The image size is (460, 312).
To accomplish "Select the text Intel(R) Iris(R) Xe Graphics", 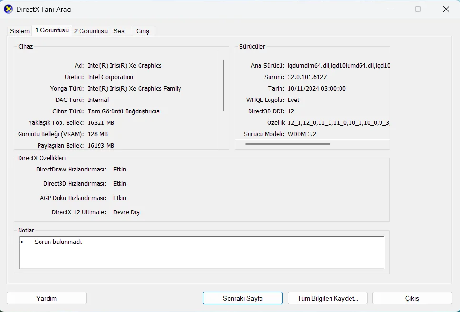I will tap(125, 65).
